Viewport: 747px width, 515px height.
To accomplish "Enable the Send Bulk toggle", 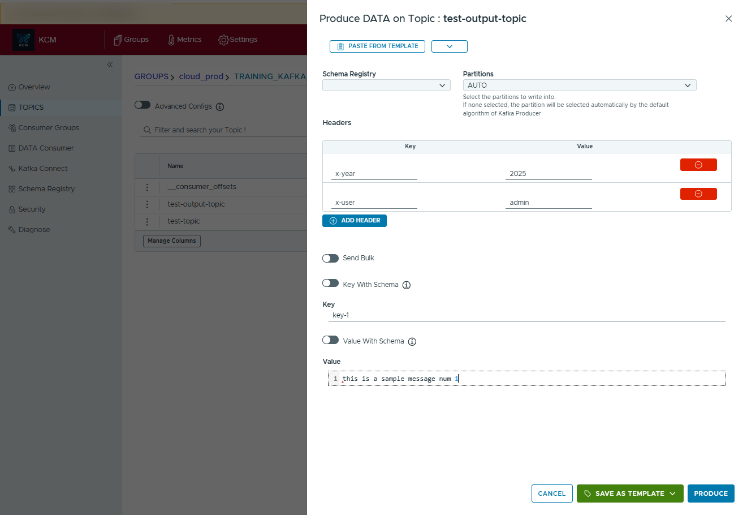I will click(330, 259).
